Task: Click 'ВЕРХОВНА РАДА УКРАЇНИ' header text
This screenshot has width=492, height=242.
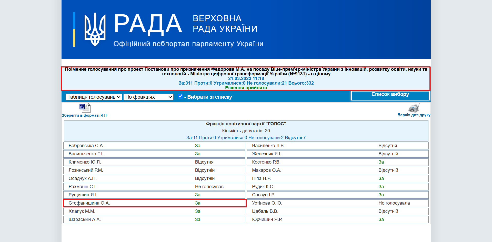Action: pyautogui.click(x=225, y=24)
